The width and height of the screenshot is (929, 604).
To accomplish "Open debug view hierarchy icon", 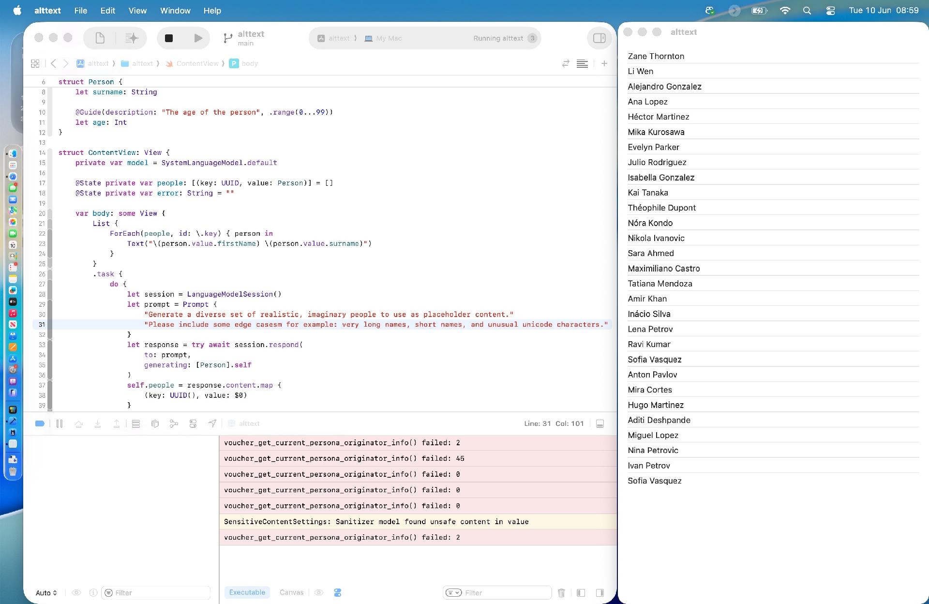I will [x=155, y=423].
